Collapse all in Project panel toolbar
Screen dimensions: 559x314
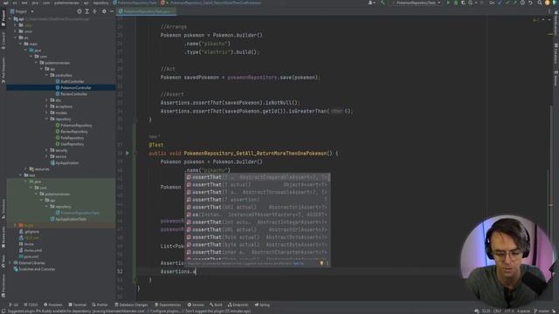coord(95,11)
